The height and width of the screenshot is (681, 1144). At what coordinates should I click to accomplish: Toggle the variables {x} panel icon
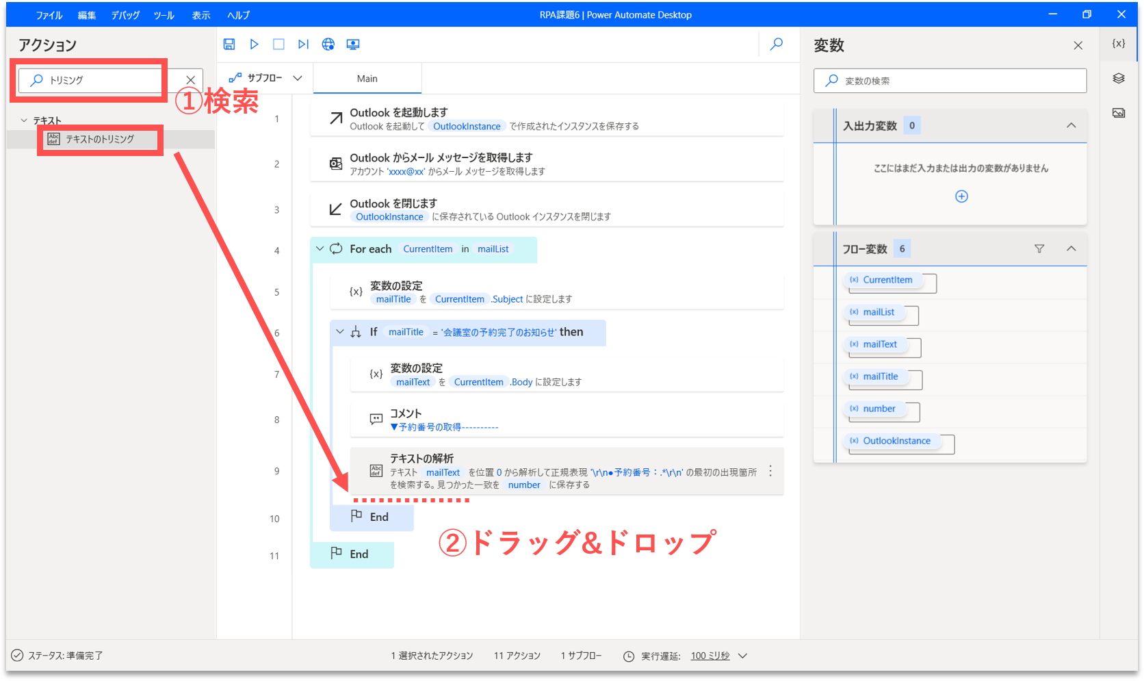pos(1119,43)
